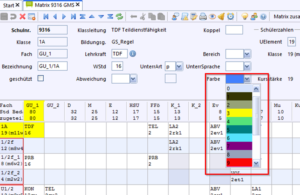Click the WStd field with 16
This screenshot has height=195, width=300.
coord(117,66)
